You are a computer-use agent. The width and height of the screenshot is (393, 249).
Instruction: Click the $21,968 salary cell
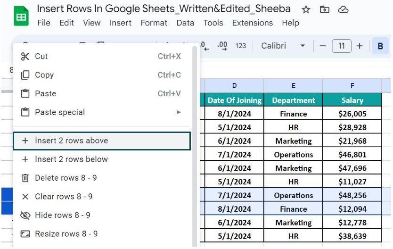coord(352,141)
